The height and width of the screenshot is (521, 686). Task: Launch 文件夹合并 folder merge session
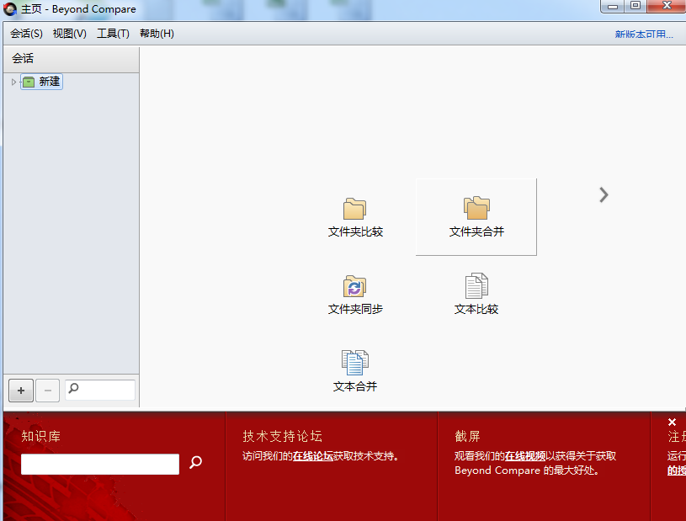[476, 217]
